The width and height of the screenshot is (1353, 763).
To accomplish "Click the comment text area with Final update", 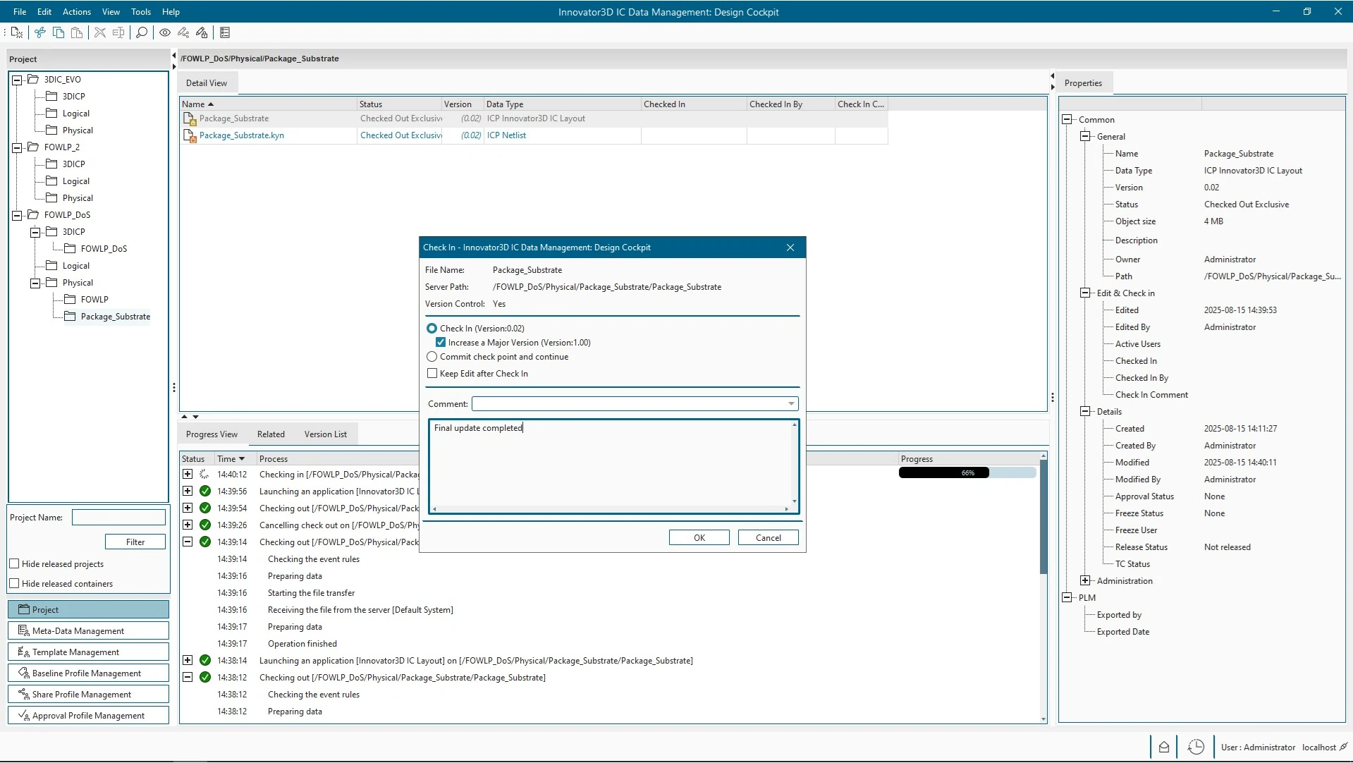I will point(611,463).
